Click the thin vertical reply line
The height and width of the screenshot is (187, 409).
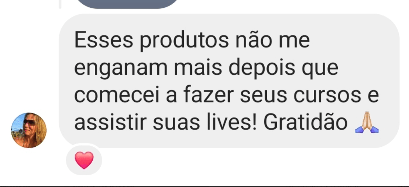[60, 4]
